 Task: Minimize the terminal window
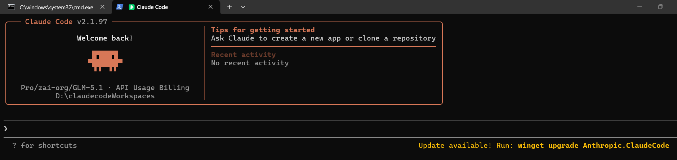[640, 7]
